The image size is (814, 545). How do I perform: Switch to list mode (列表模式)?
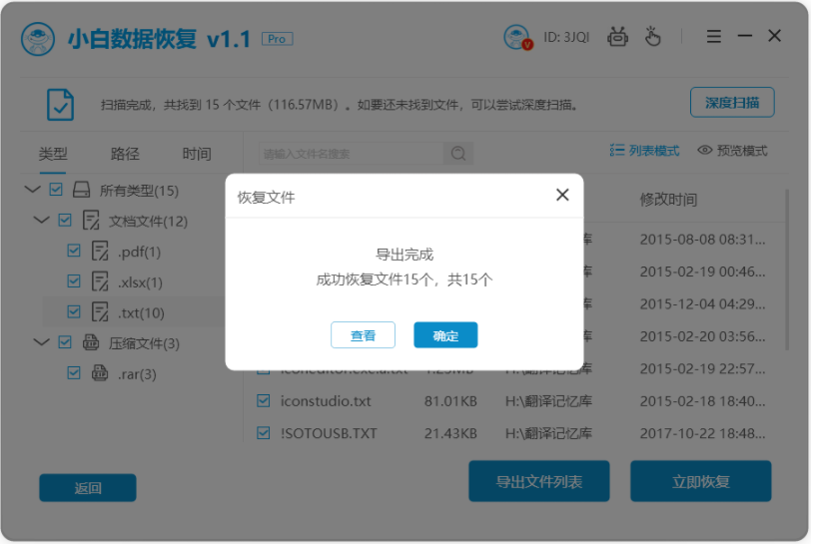[x=644, y=151]
